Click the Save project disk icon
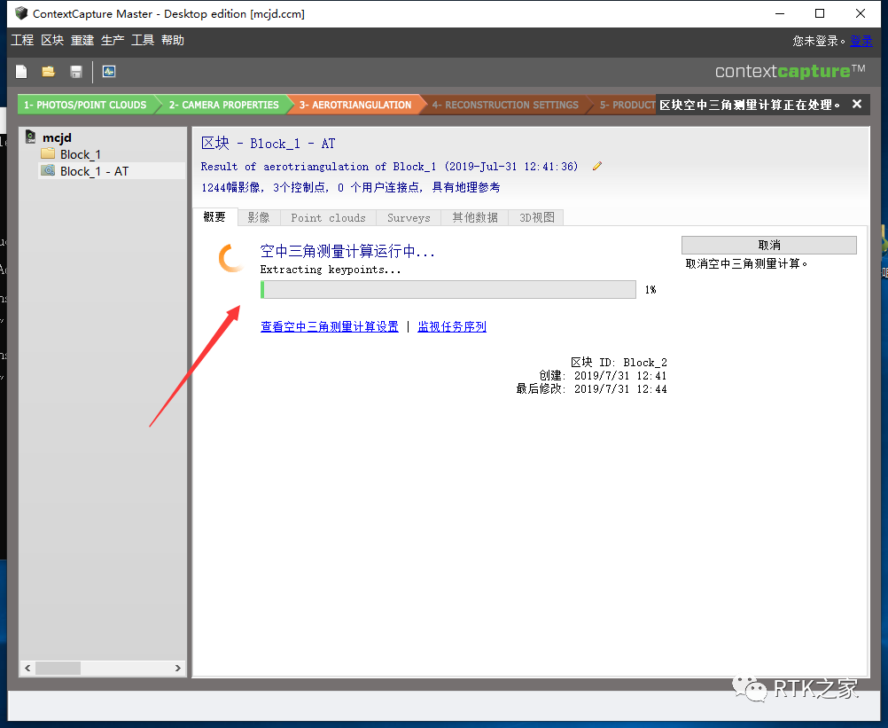Viewport: 888px width, 728px height. [76, 72]
